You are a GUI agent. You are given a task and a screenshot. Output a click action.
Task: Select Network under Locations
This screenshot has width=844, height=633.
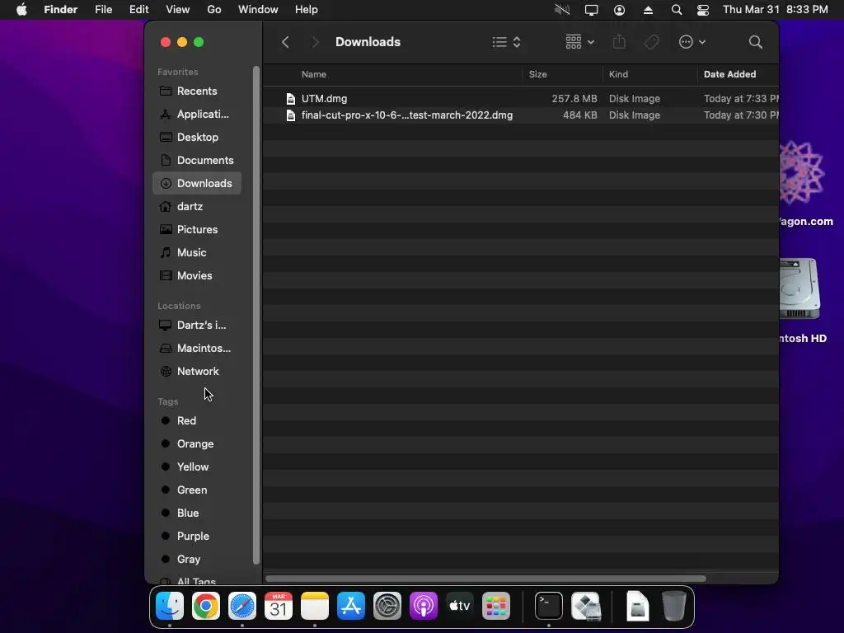pyautogui.click(x=197, y=372)
